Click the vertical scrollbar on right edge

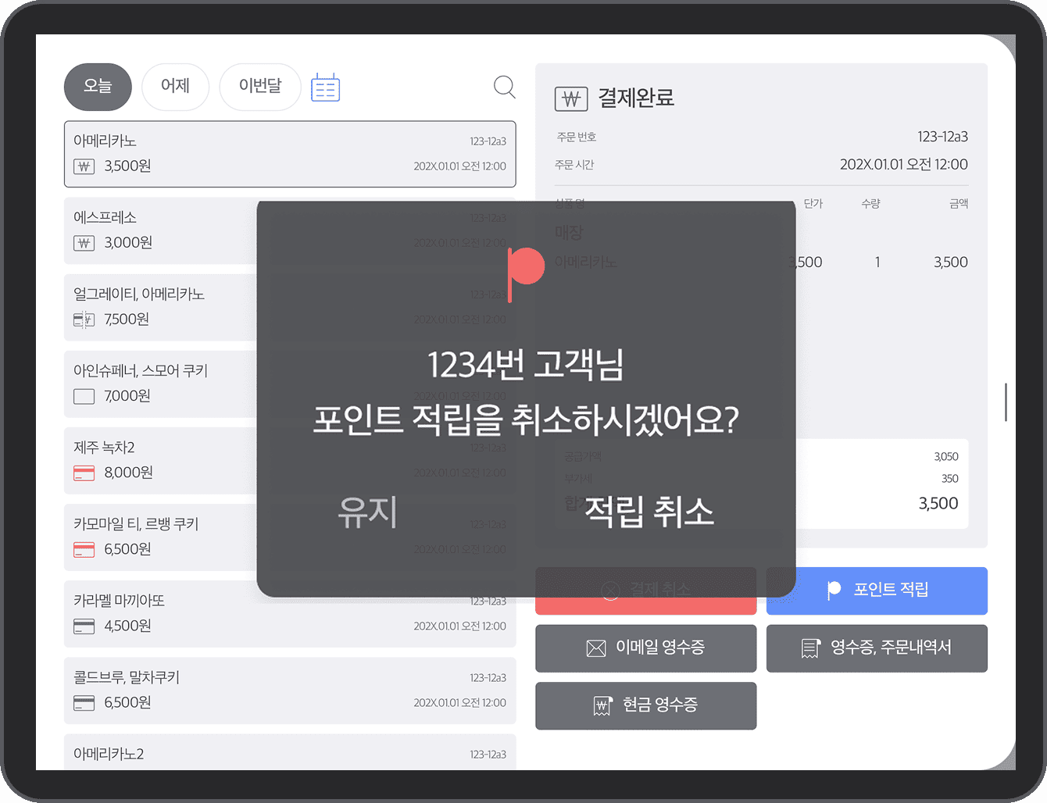[x=1006, y=402]
